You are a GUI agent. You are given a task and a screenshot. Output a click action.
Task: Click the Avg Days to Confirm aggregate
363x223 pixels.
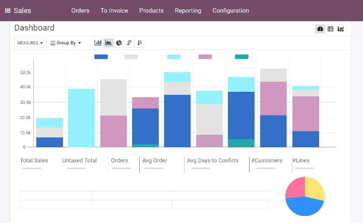pos(212,160)
